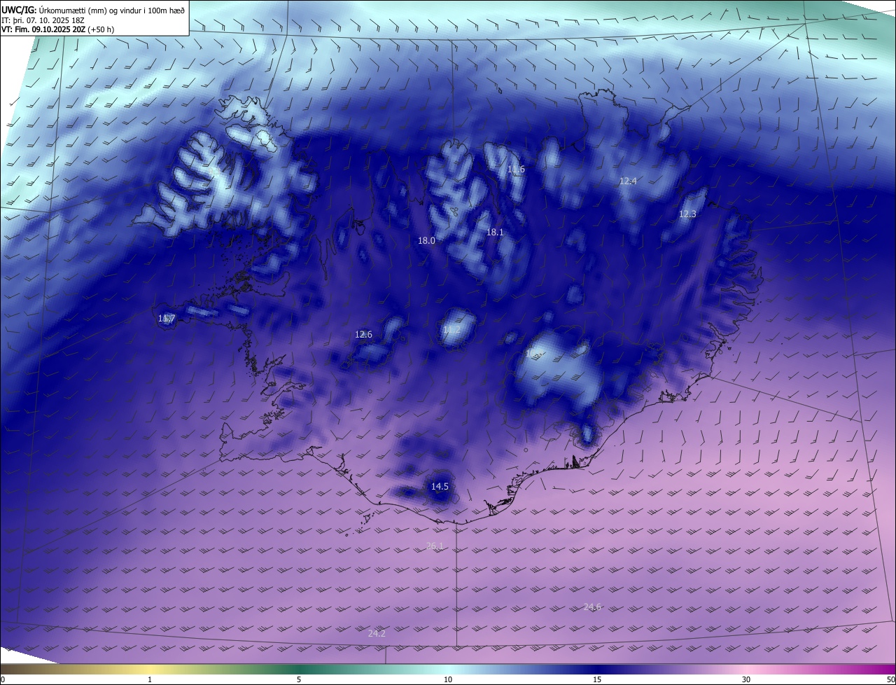Click the 12.6 value label
The width and height of the screenshot is (896, 685).
[363, 334]
